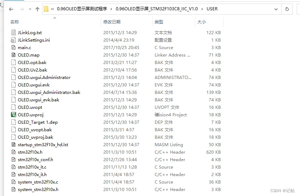
Task: Select the Keil OLED.uvproj project icon
Action: pos(14,115)
